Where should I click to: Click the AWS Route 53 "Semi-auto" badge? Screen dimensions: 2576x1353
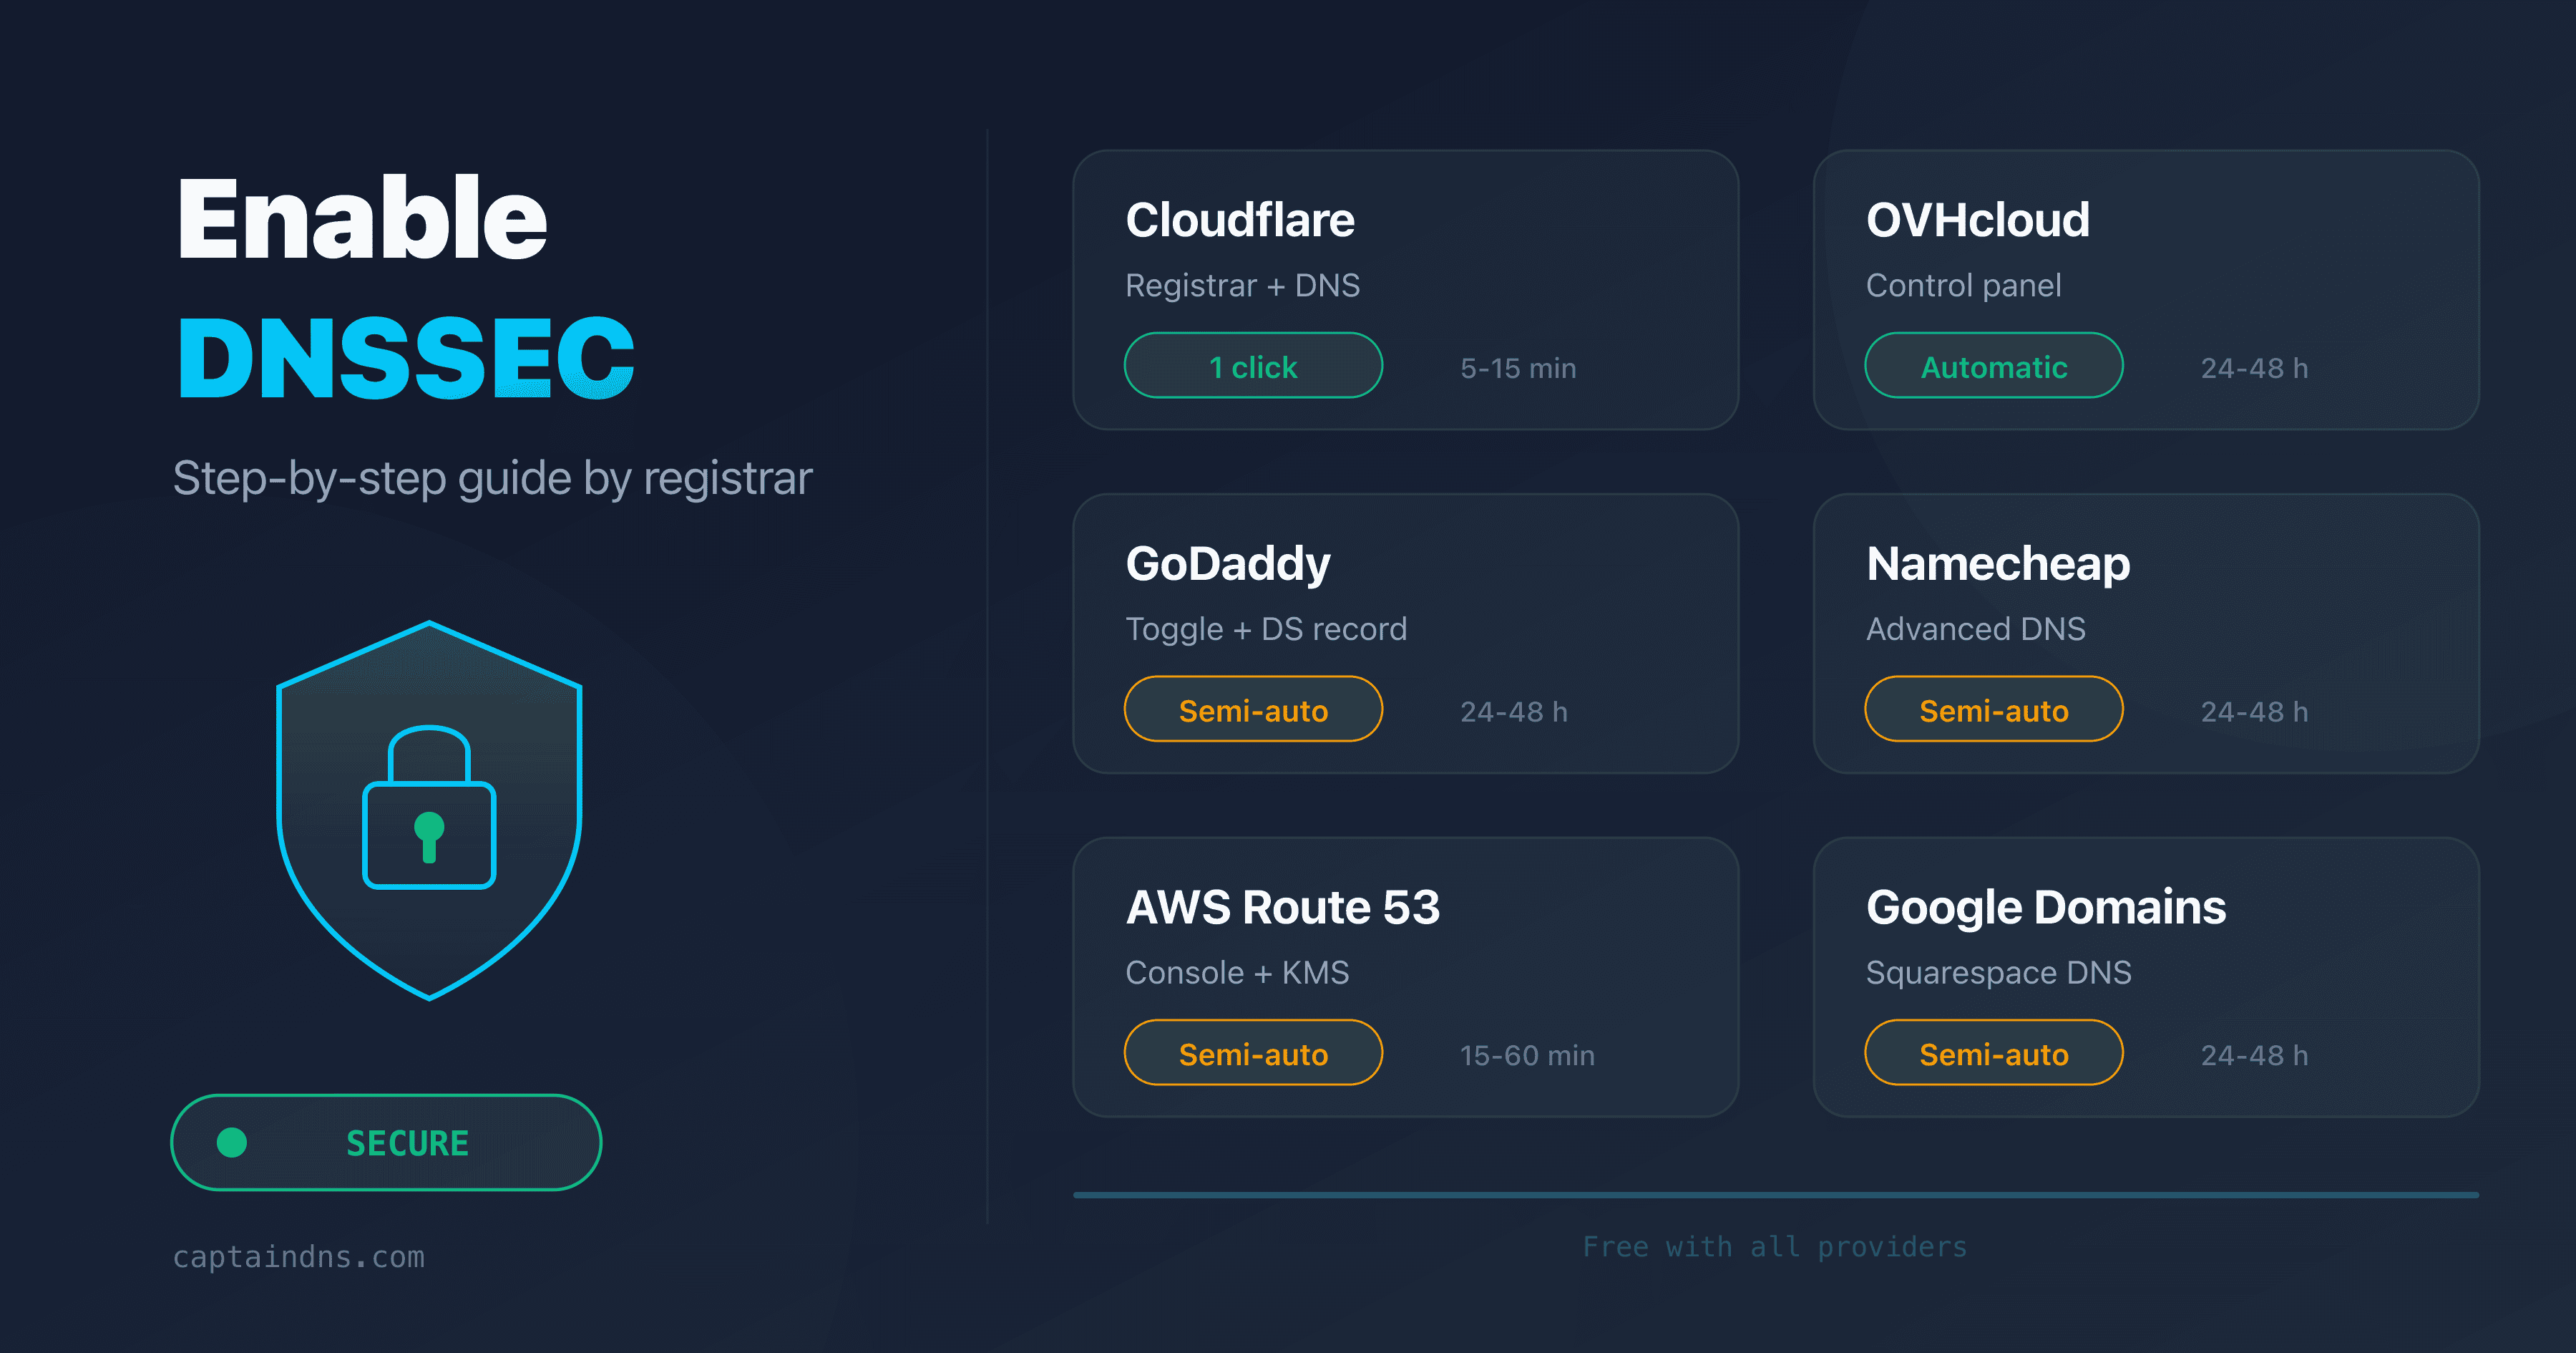(x=1253, y=1053)
